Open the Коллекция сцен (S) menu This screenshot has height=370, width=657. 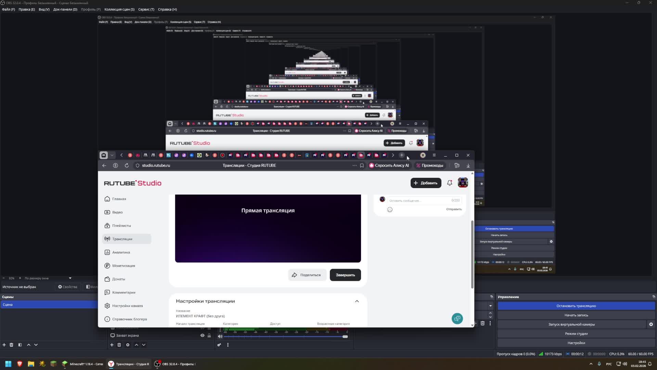119,9
